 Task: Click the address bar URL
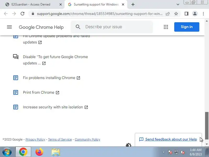pos(100,14)
